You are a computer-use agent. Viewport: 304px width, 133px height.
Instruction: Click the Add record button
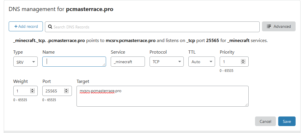coord(26,26)
